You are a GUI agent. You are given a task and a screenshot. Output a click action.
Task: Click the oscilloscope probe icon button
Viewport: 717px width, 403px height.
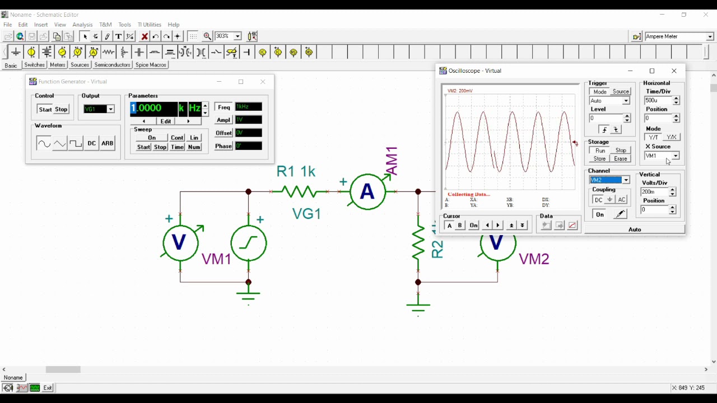(x=620, y=214)
